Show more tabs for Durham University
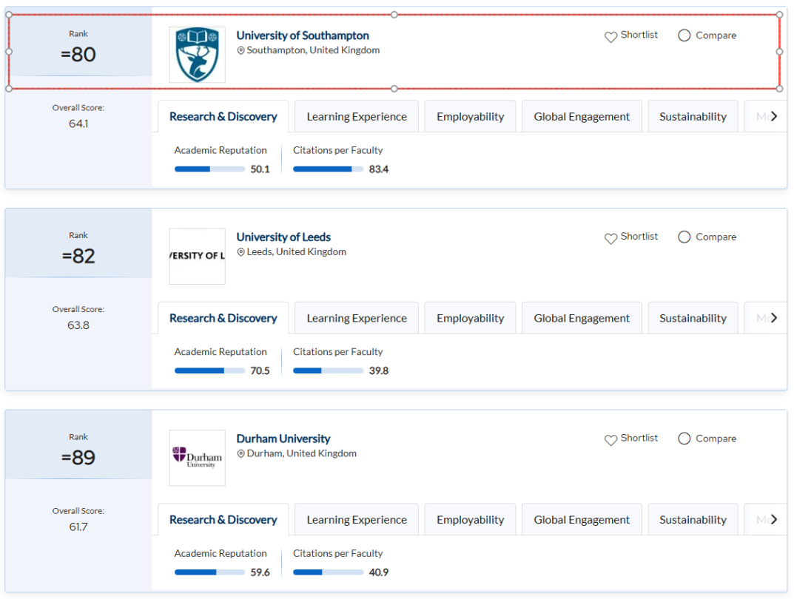The width and height of the screenshot is (794, 599). coord(773,520)
